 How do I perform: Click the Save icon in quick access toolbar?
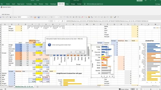pyautogui.click(x=1, y=17)
